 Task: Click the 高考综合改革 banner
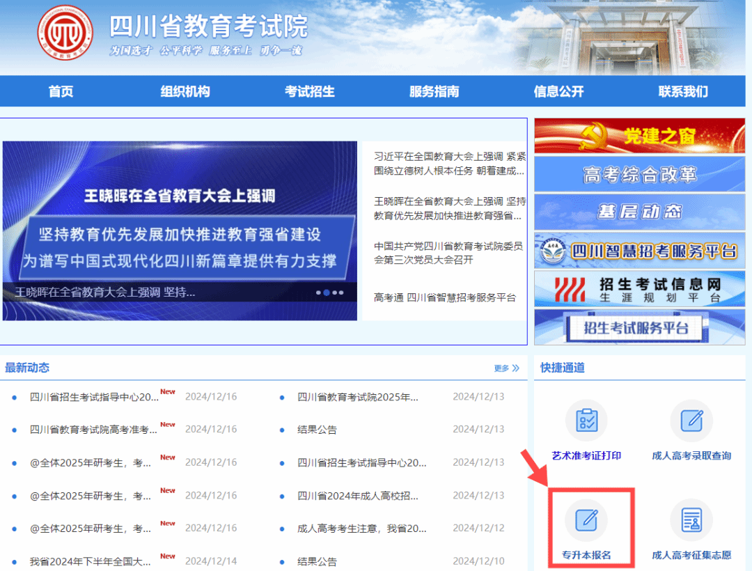[x=639, y=175]
